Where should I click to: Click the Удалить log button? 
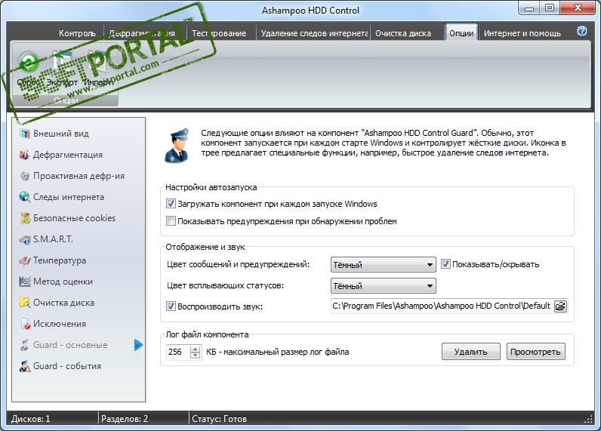tap(470, 352)
